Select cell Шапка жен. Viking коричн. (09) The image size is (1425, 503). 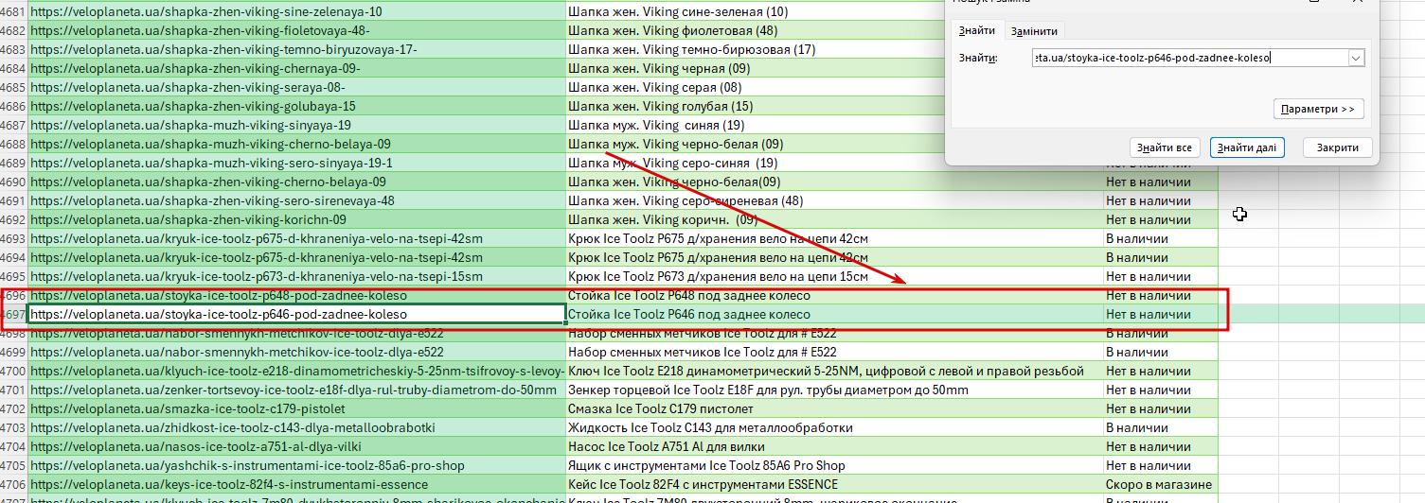tap(834, 219)
